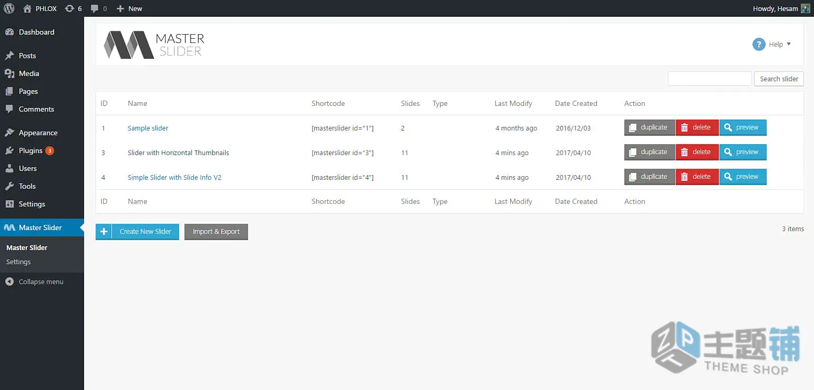Delete Simple Slider with Slide Info V2
The width and height of the screenshot is (814, 390).
[697, 177]
